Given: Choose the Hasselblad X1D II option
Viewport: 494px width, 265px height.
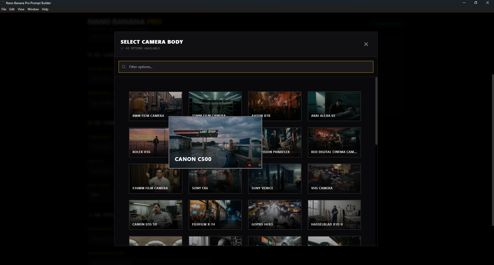Looking at the screenshot, I should (334, 215).
